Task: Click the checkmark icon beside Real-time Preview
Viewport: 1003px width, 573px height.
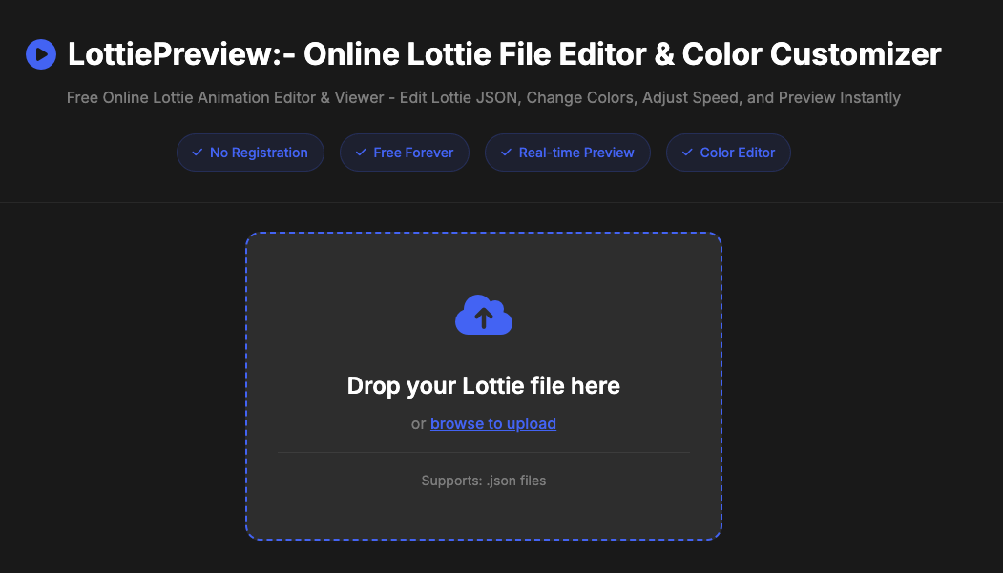Action: pos(506,153)
